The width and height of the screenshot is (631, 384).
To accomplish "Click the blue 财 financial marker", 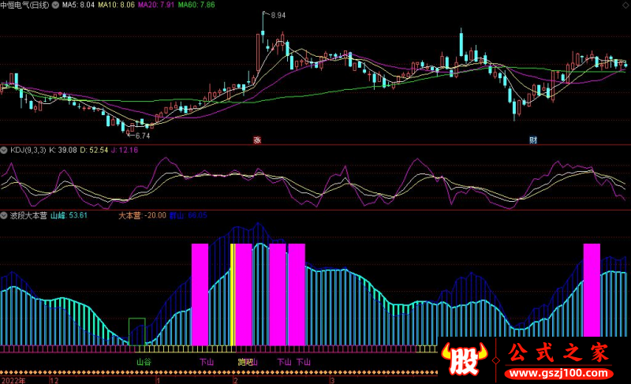I will coord(533,140).
